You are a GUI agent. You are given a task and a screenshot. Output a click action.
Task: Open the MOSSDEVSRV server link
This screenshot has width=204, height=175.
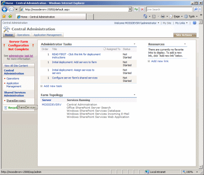[x=51, y=105]
